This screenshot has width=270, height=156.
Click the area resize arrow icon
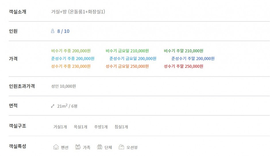coord(53,106)
